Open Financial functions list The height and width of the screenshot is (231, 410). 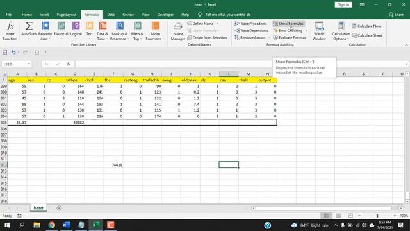(x=61, y=31)
